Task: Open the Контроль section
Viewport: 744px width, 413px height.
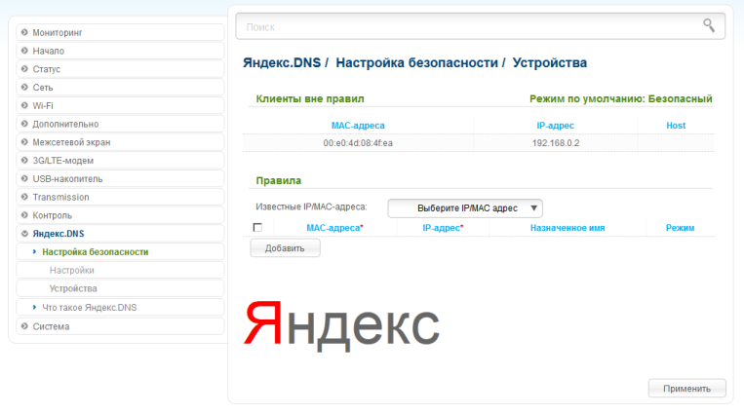Action: click(120, 215)
